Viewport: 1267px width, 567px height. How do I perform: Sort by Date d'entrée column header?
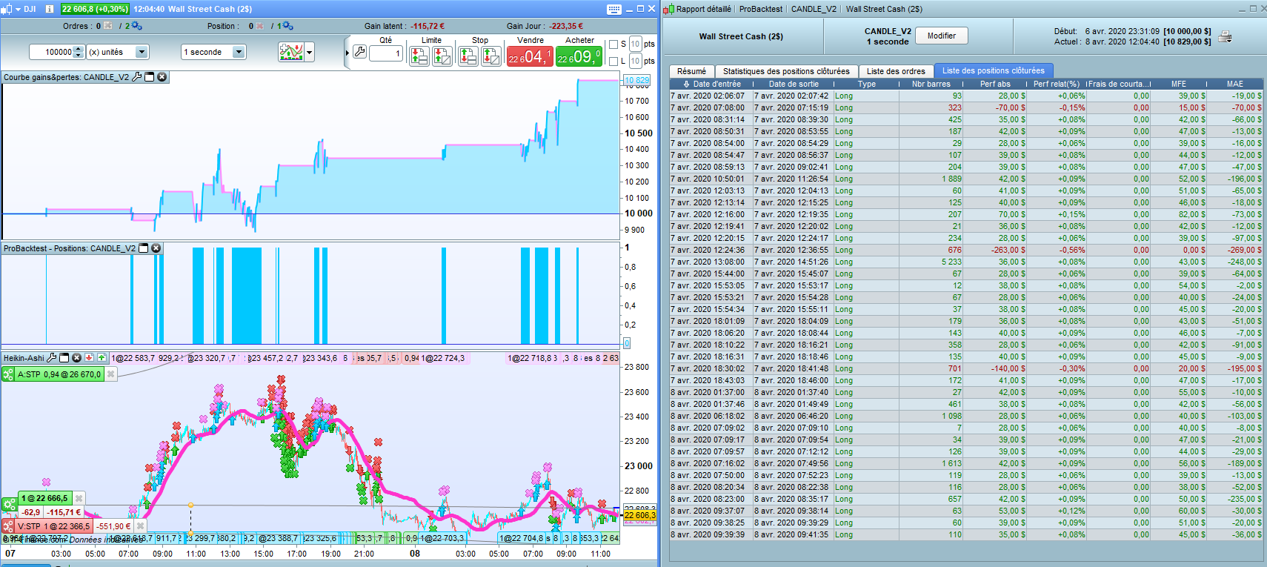711,84
